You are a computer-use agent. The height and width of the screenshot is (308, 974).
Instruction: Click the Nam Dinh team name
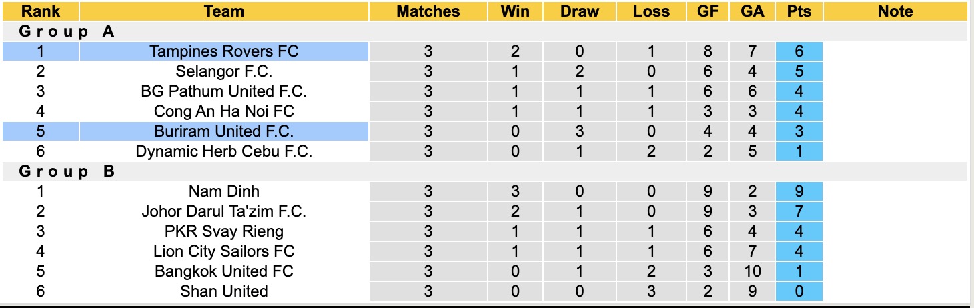click(224, 191)
